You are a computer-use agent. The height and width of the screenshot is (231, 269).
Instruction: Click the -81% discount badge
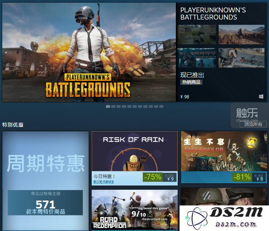[x=242, y=177]
